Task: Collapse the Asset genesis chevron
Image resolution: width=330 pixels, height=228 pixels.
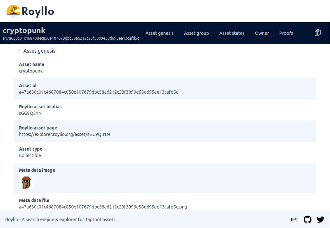Action: pos(19,51)
